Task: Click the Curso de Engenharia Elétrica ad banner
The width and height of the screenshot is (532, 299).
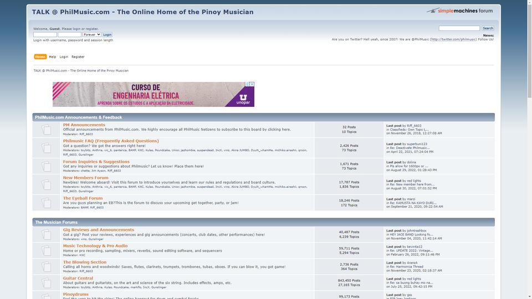Action: click(x=154, y=94)
